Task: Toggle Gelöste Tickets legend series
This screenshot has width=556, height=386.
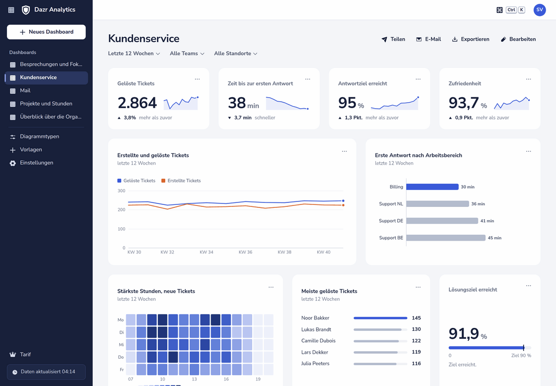Action: pos(136,181)
